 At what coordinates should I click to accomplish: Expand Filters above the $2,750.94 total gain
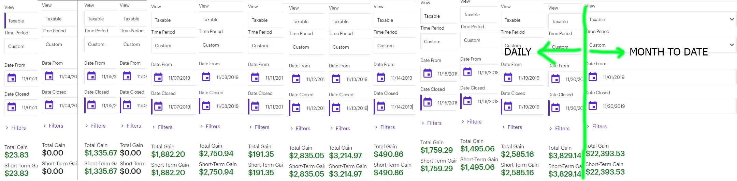[210, 127]
